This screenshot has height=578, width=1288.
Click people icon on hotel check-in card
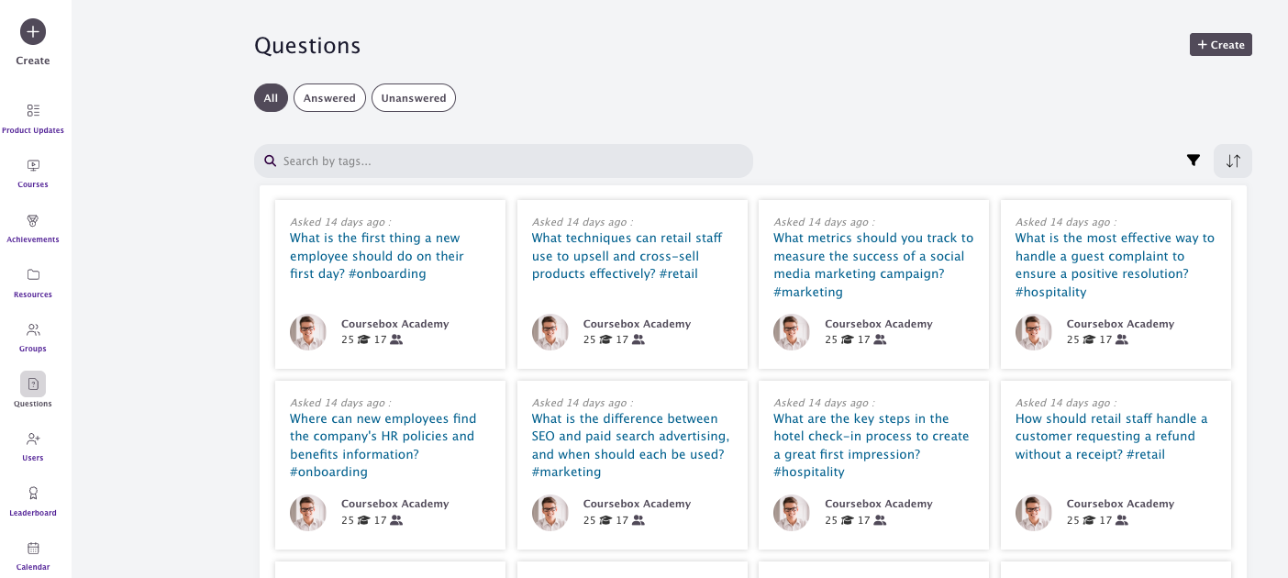tap(880, 520)
